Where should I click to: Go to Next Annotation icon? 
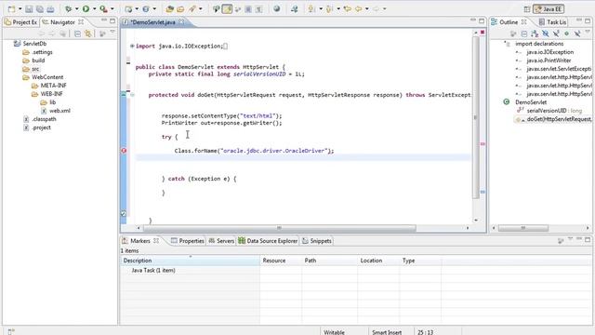tap(311, 8)
